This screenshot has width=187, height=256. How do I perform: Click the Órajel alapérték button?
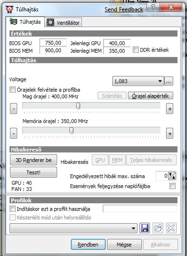point(150,95)
